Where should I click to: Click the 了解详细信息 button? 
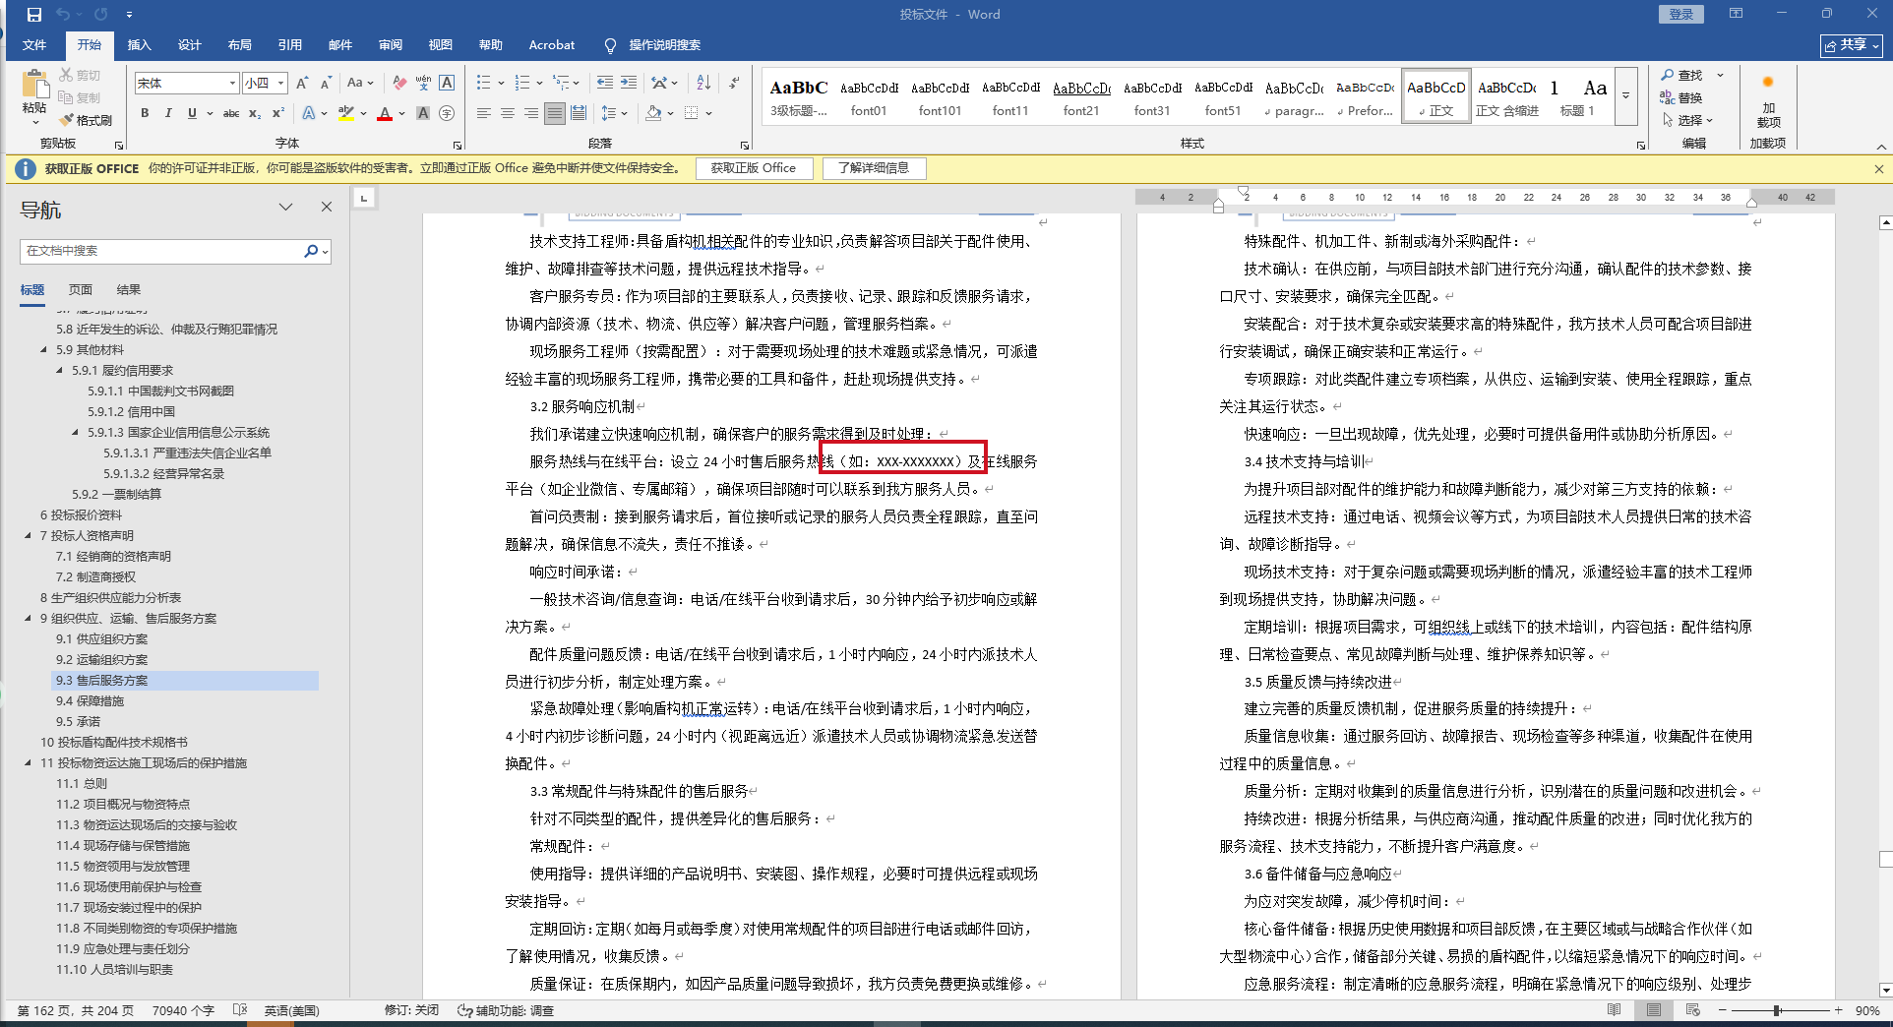pyautogui.click(x=874, y=168)
